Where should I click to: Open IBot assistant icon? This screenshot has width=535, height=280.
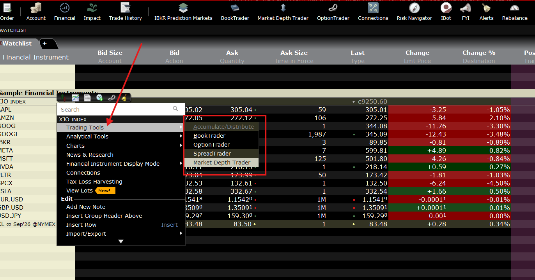pos(446,12)
